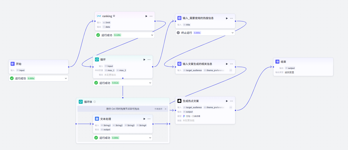Expand the 循环 node's 运行成功 dropdown
This screenshot has width=348, height=150.
[150, 83]
